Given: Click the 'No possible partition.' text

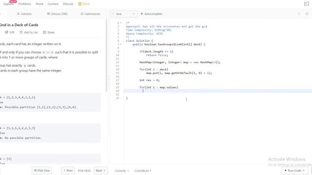Looking at the screenshot, I should (x=23, y=138).
